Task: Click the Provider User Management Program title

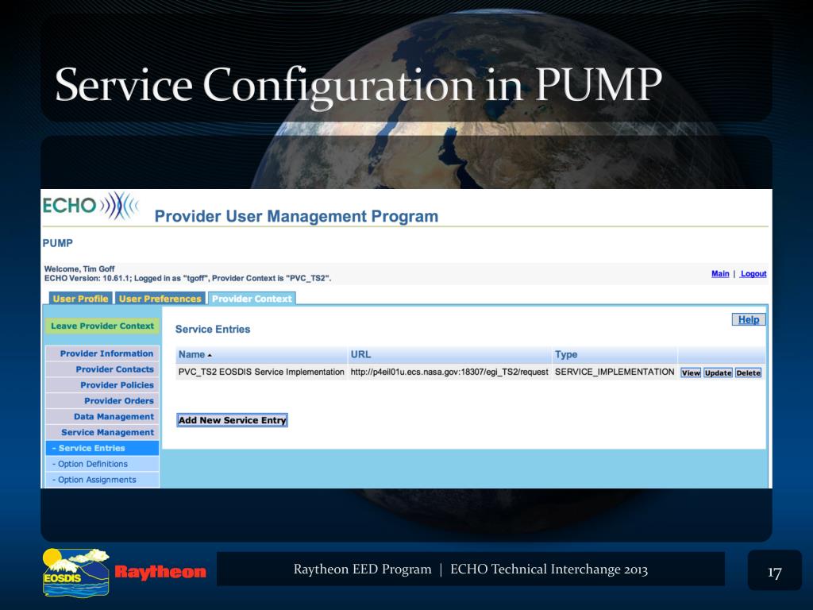Action: click(296, 216)
